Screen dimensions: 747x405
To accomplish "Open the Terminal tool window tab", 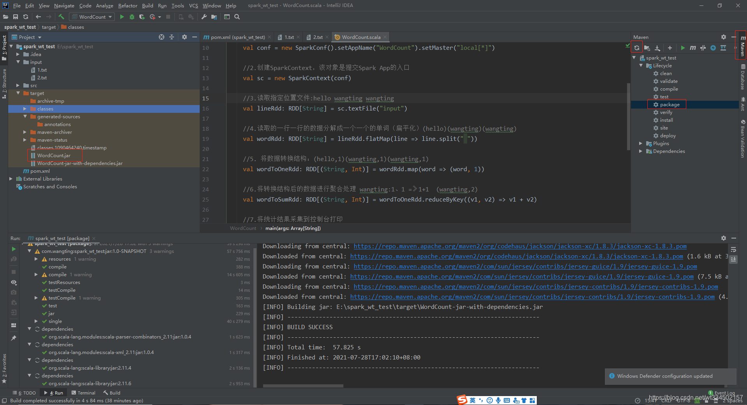I will click(x=83, y=393).
